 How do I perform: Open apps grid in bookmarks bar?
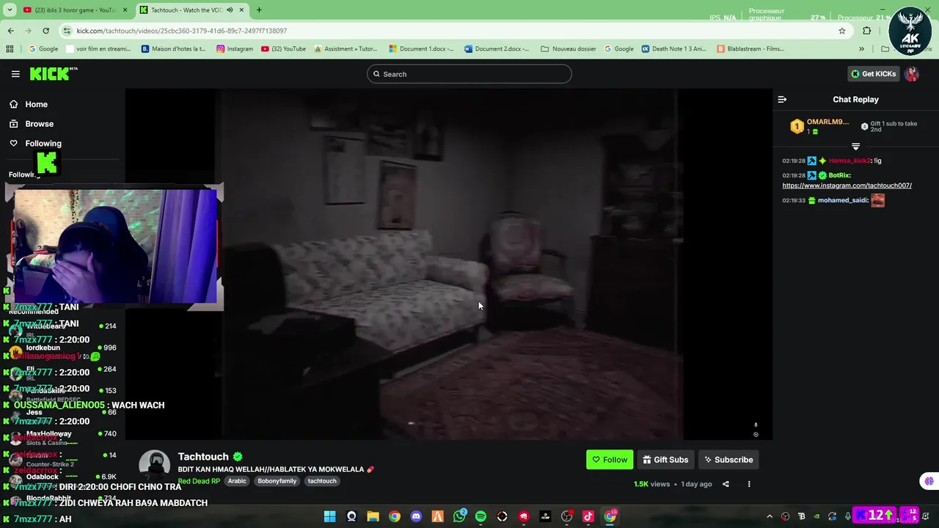(10, 49)
